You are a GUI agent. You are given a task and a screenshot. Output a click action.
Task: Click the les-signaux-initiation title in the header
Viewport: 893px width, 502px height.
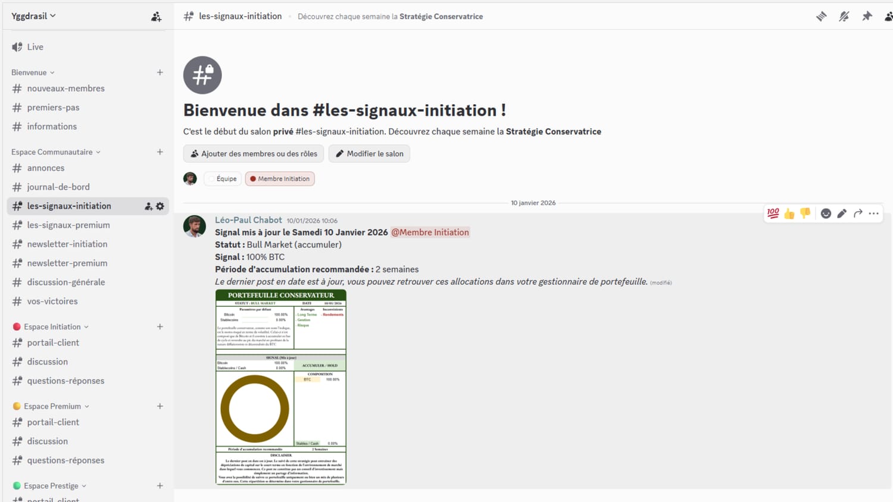coord(241,17)
